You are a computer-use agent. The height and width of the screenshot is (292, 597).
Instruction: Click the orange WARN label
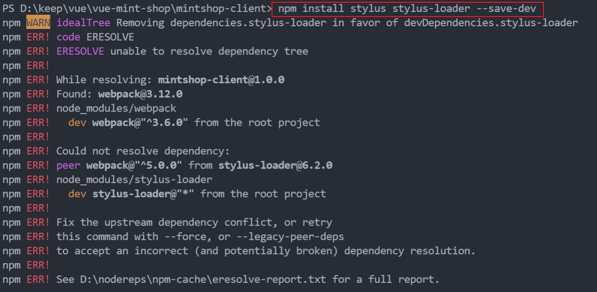[38, 23]
